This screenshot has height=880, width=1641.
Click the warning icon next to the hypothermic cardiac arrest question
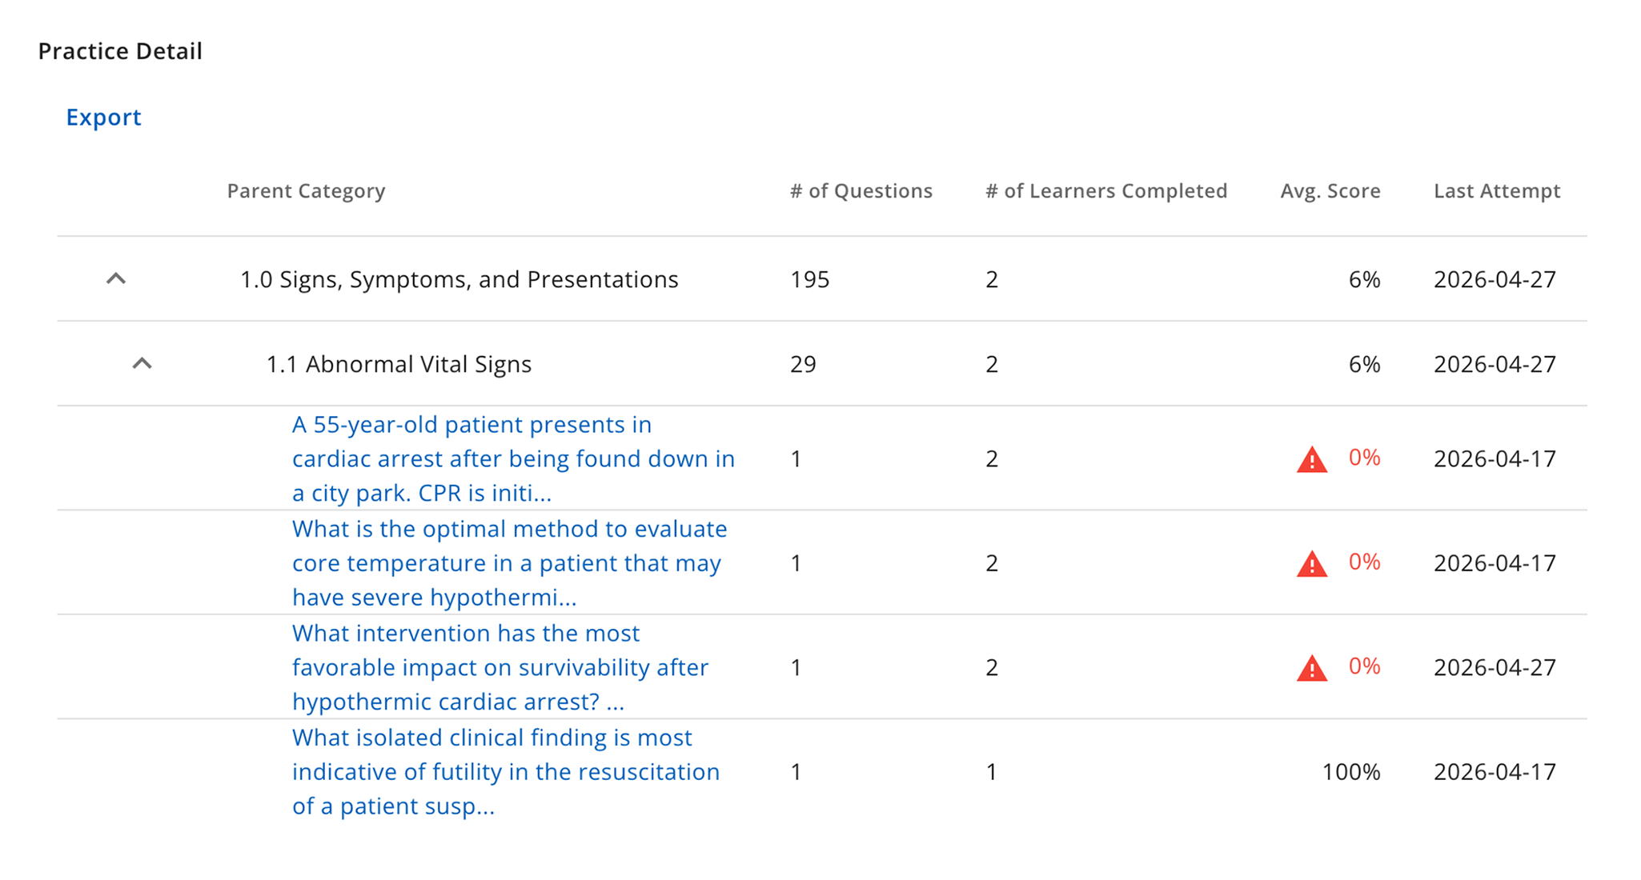[x=1310, y=667]
